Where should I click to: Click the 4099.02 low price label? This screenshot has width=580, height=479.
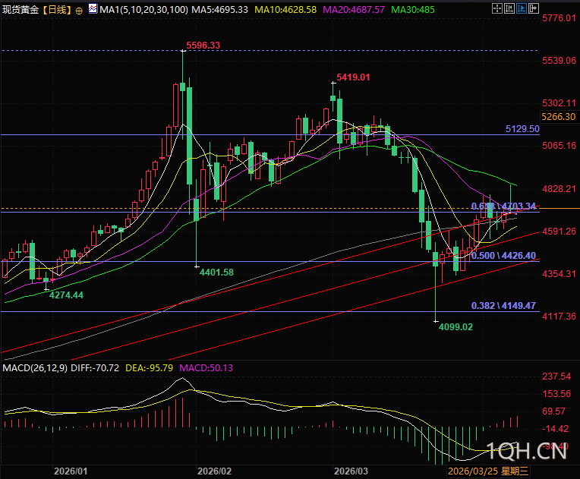(x=455, y=326)
